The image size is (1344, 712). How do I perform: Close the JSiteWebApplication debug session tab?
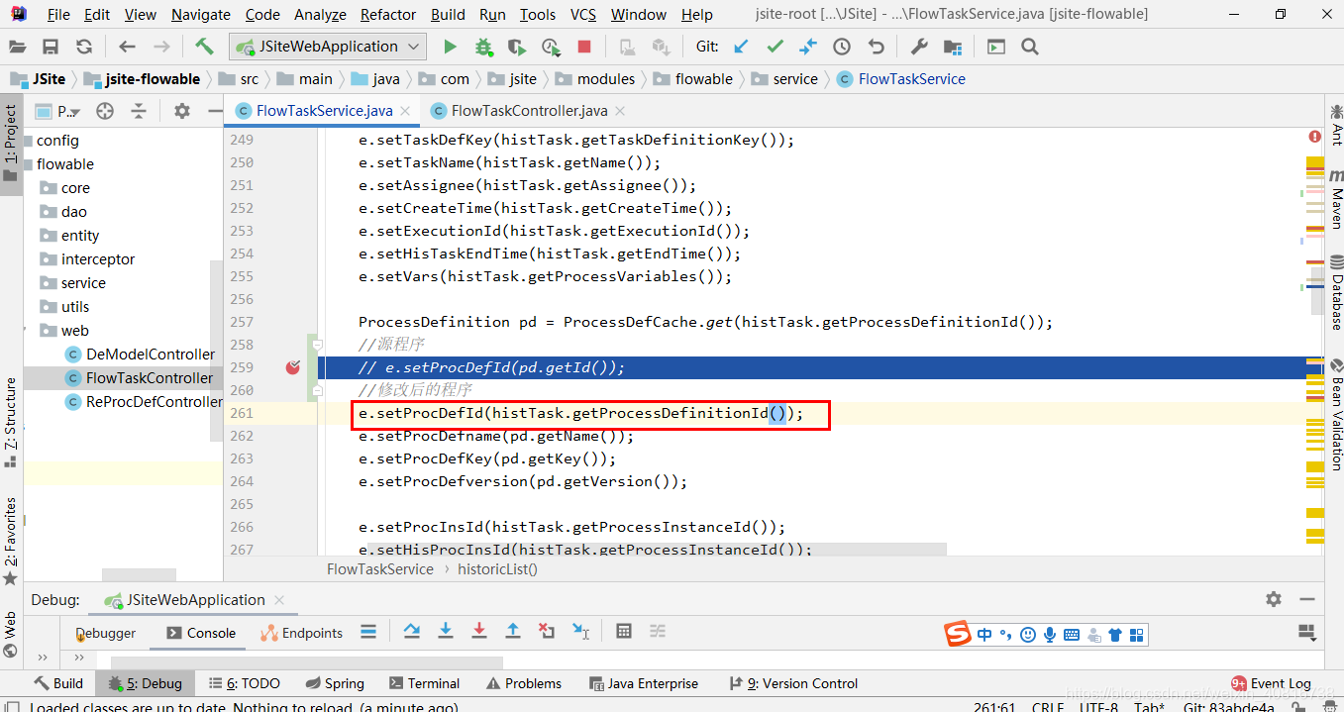click(279, 600)
